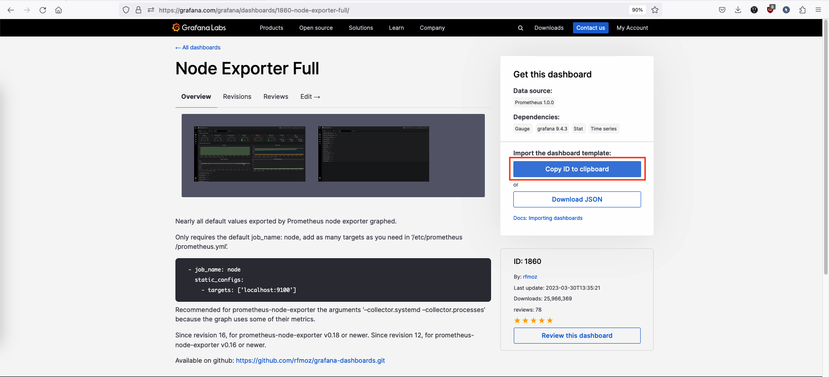
Task: Switch to the Revisions tab
Action: pos(237,97)
